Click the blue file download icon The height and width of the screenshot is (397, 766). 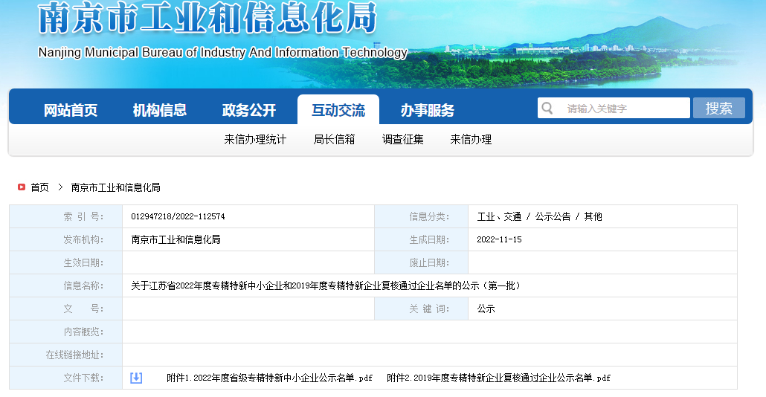[136, 378]
